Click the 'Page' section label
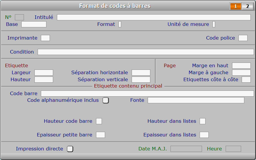 point(170,65)
